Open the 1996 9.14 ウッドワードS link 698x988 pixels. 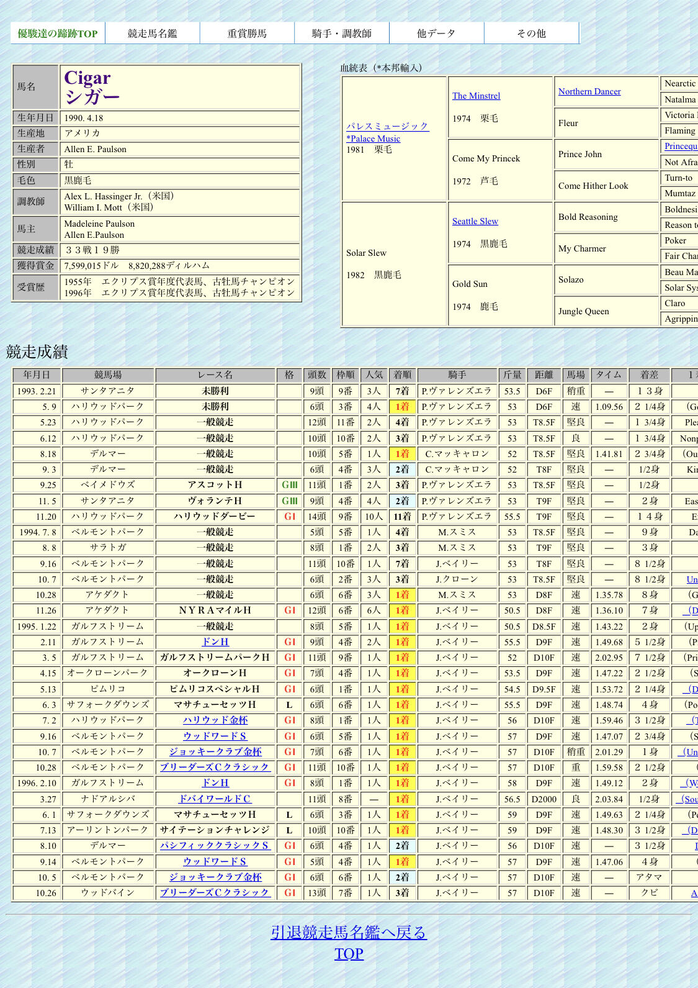(215, 861)
